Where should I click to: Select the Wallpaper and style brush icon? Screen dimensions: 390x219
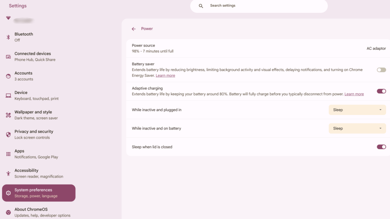tap(8, 115)
